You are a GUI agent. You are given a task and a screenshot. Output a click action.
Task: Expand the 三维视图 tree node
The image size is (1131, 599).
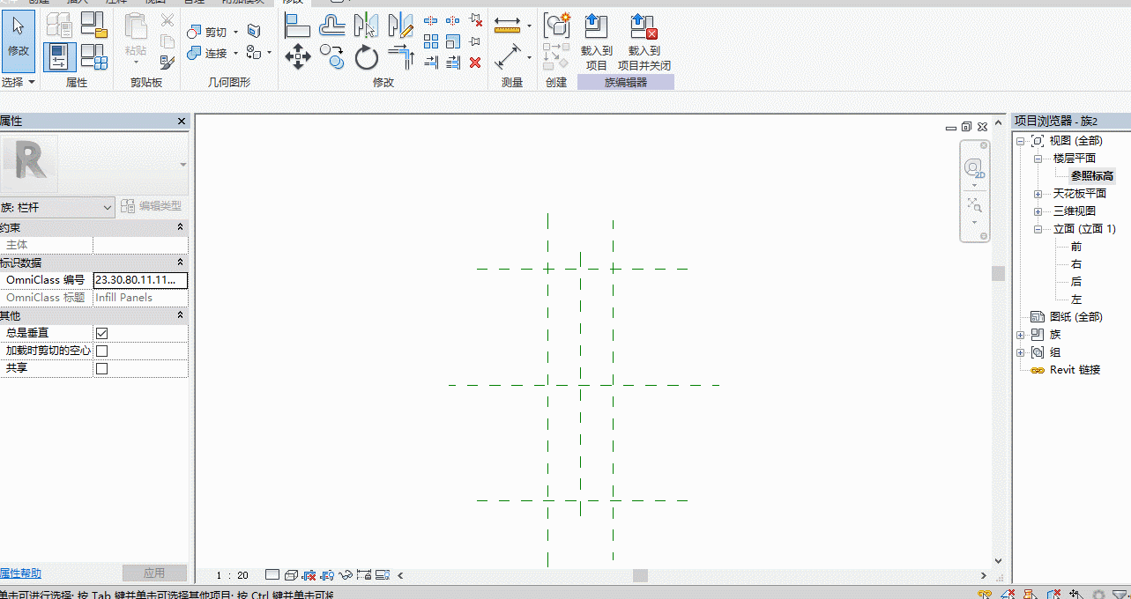pyautogui.click(x=1038, y=211)
